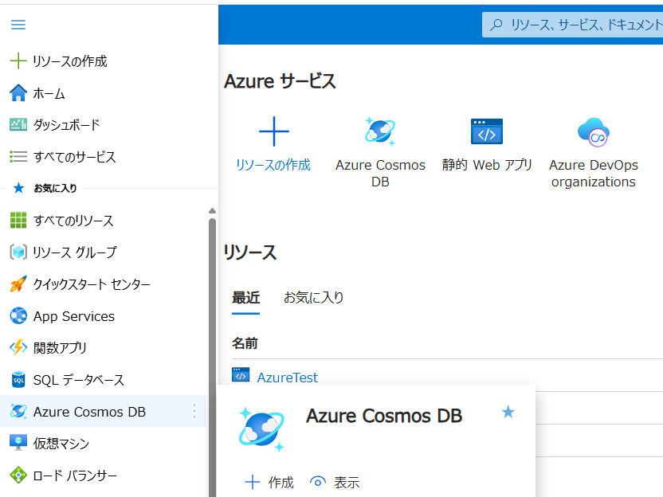Open the クイックスタート センター rocket icon
The height and width of the screenshot is (497, 663).
click(18, 284)
